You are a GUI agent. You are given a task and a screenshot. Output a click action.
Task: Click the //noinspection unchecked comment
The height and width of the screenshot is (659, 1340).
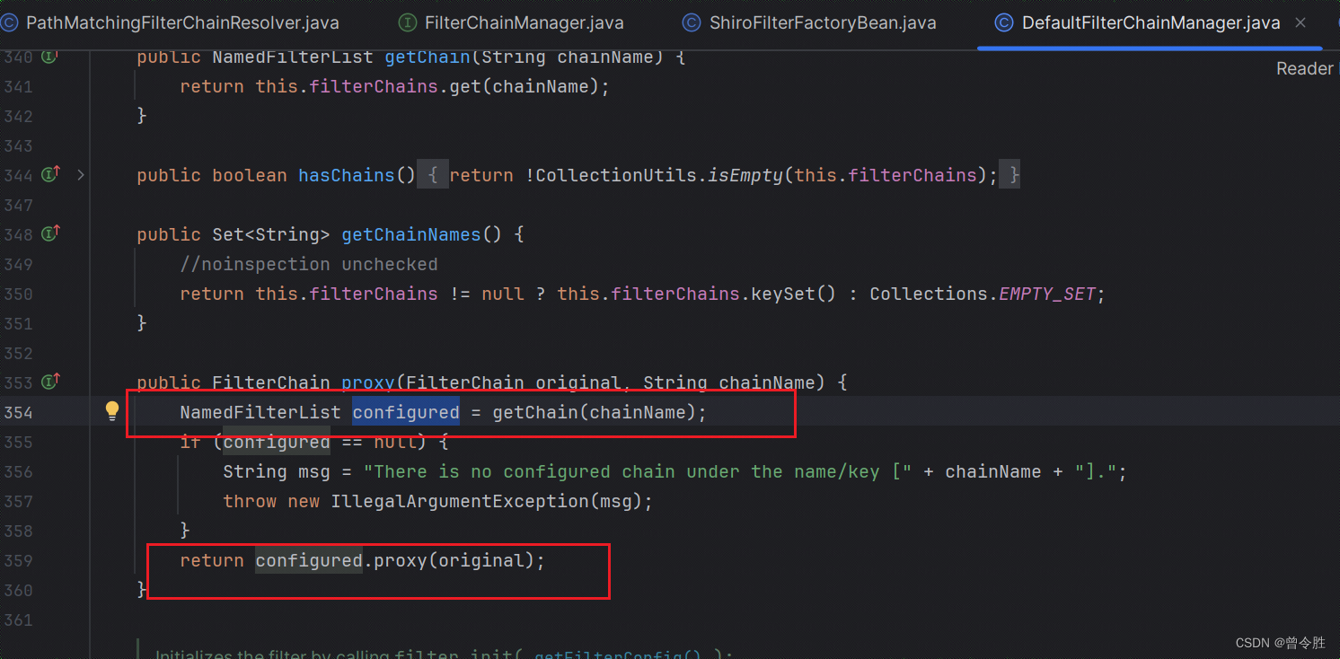[309, 264]
